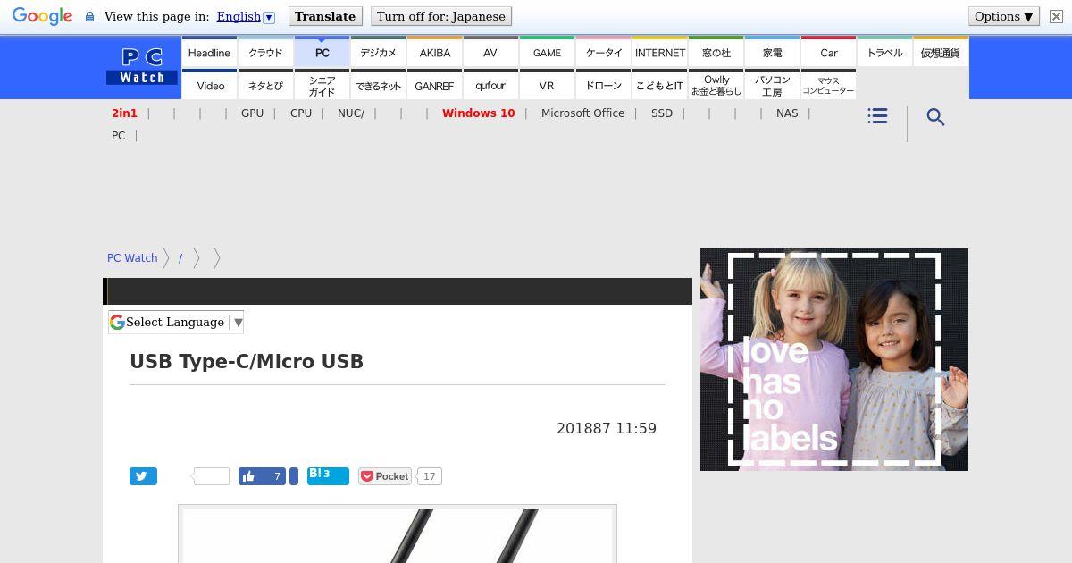Click the lock icon beside View this page
Viewport: 1072px width, 563px height.
click(x=89, y=17)
